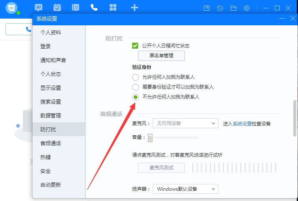Close the 系统设置 dialog
298x201 pixels.
pyautogui.click(x=293, y=19)
